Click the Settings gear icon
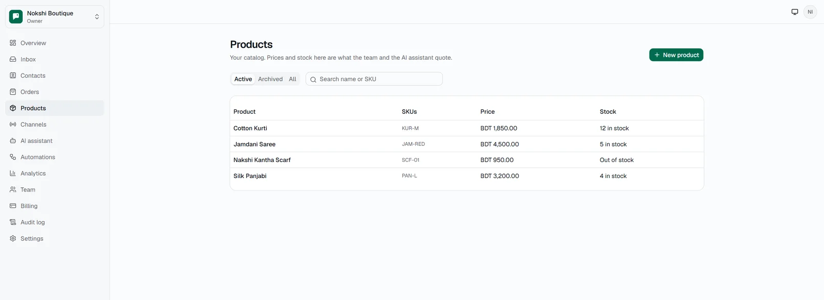This screenshot has width=824, height=300. click(13, 238)
